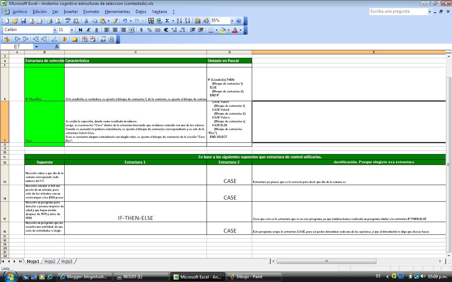
Task: Toggle underline formatting
Action: click(96, 30)
